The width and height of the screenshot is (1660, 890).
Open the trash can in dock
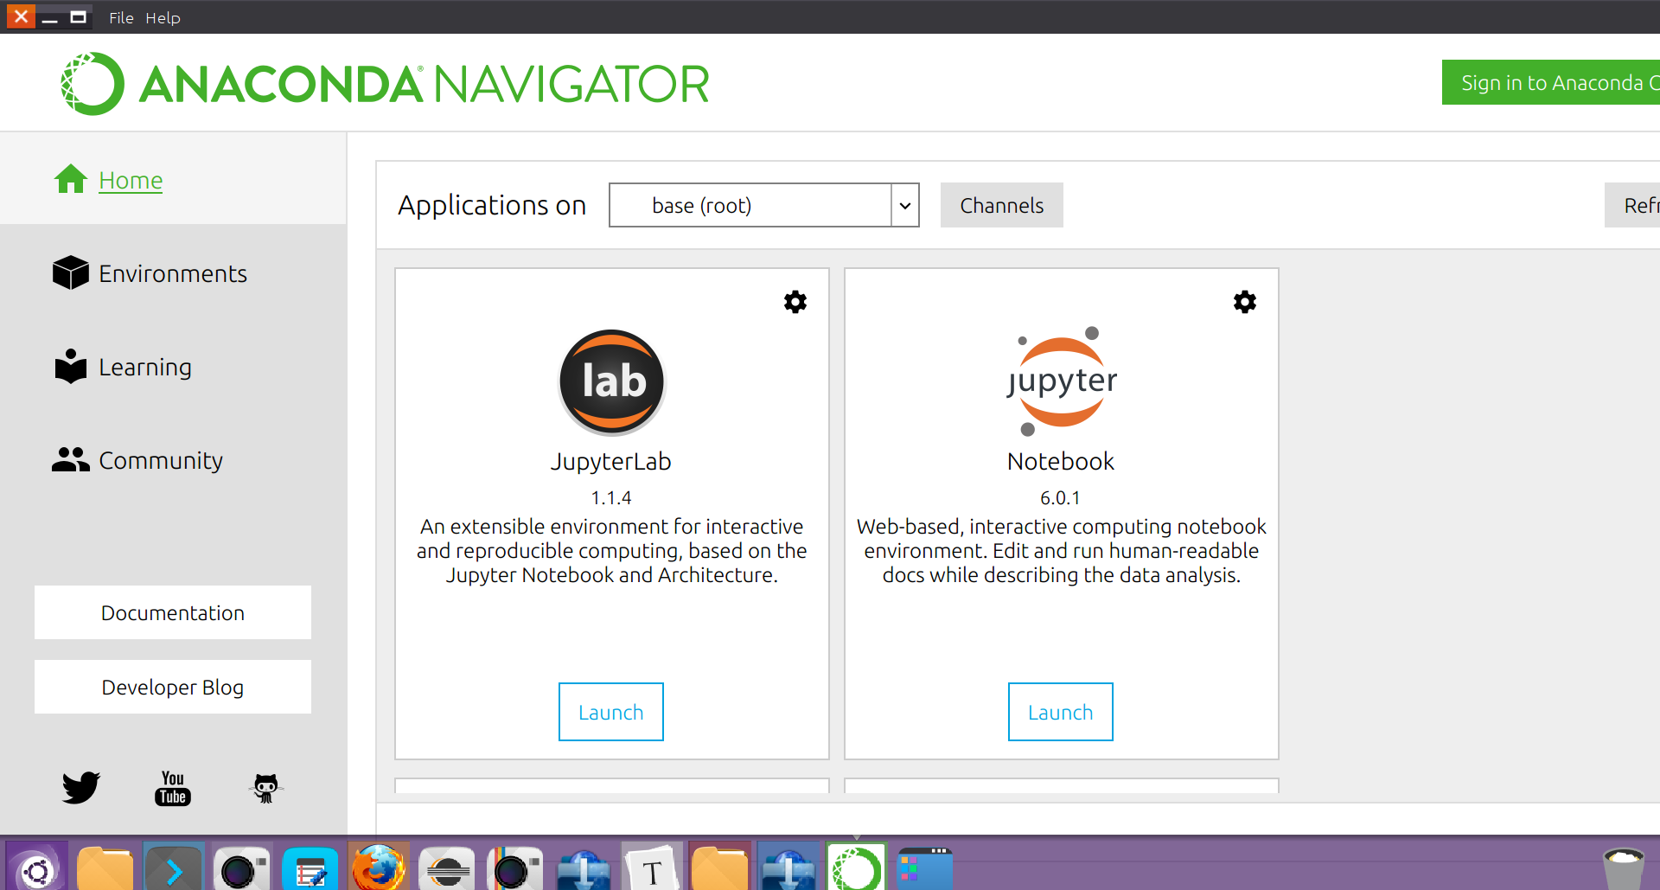pyautogui.click(x=1623, y=868)
